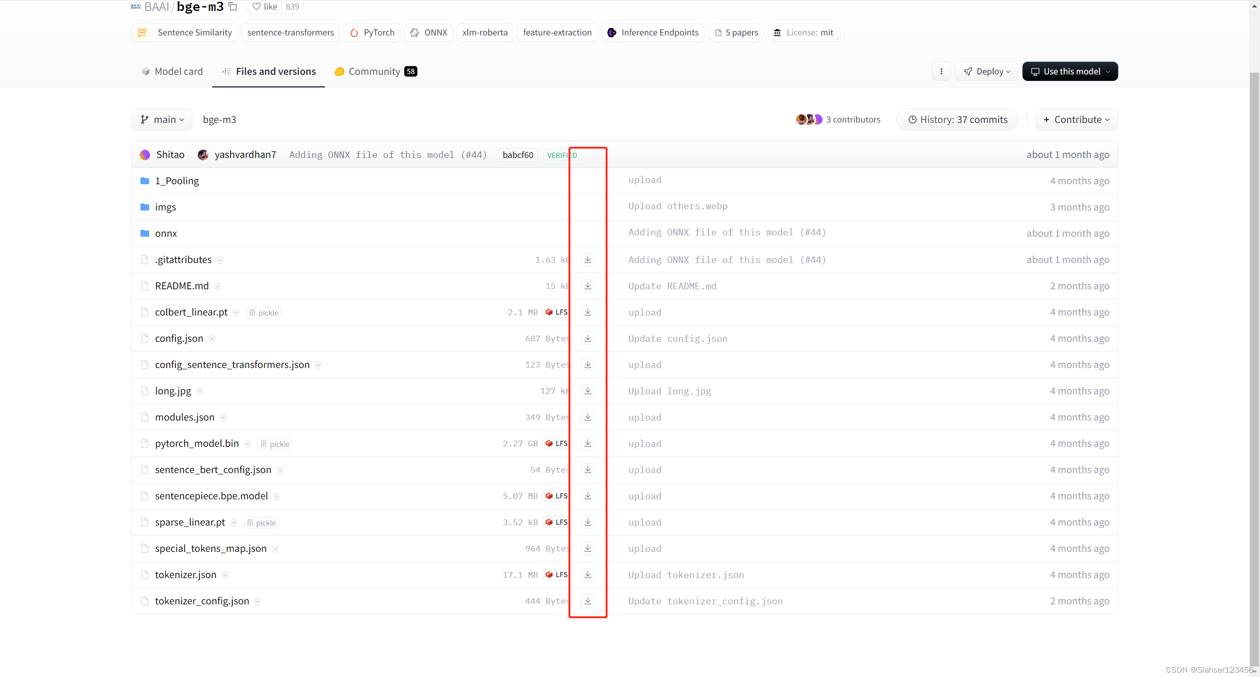Download the pytorch_model.bin file
The image size is (1260, 677).
point(588,443)
